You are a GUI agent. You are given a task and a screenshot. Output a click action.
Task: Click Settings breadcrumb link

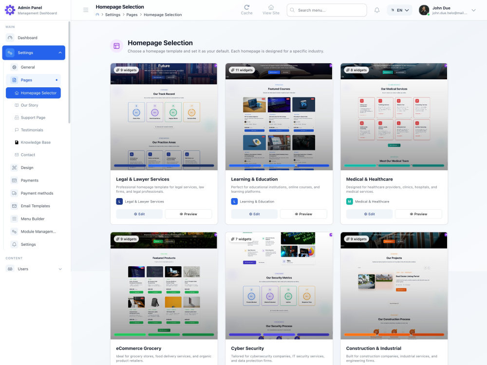(x=112, y=15)
